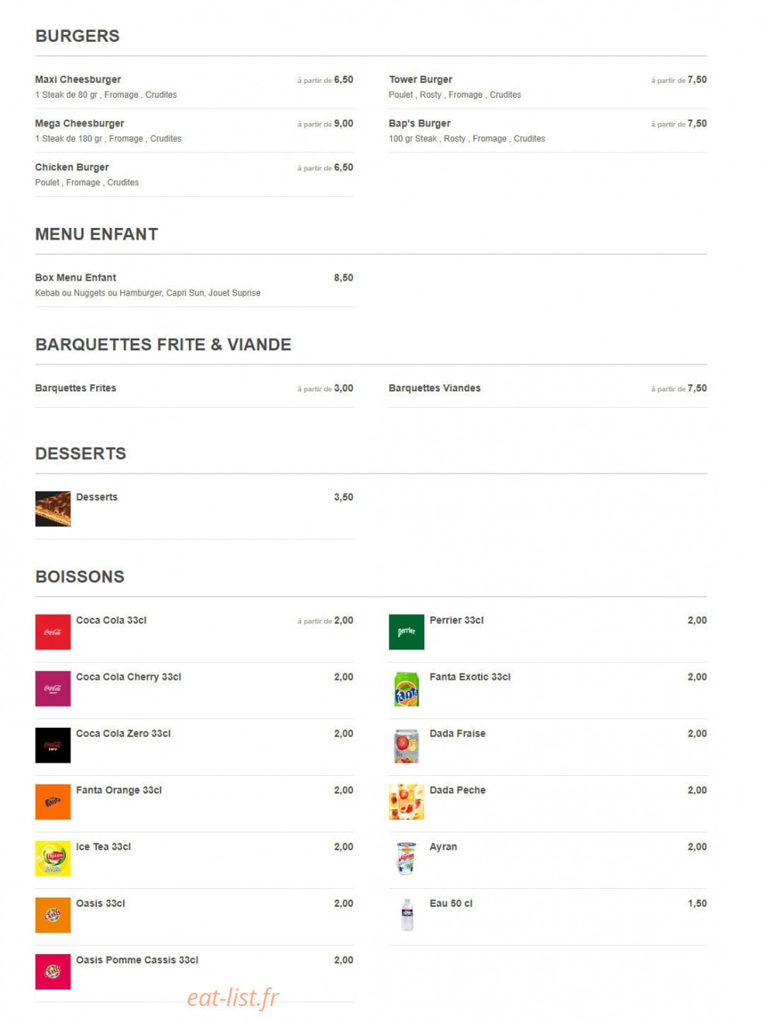This screenshot has width=766, height=1020.
Task: Select the green Perrier 33cl icon
Action: 407,632
